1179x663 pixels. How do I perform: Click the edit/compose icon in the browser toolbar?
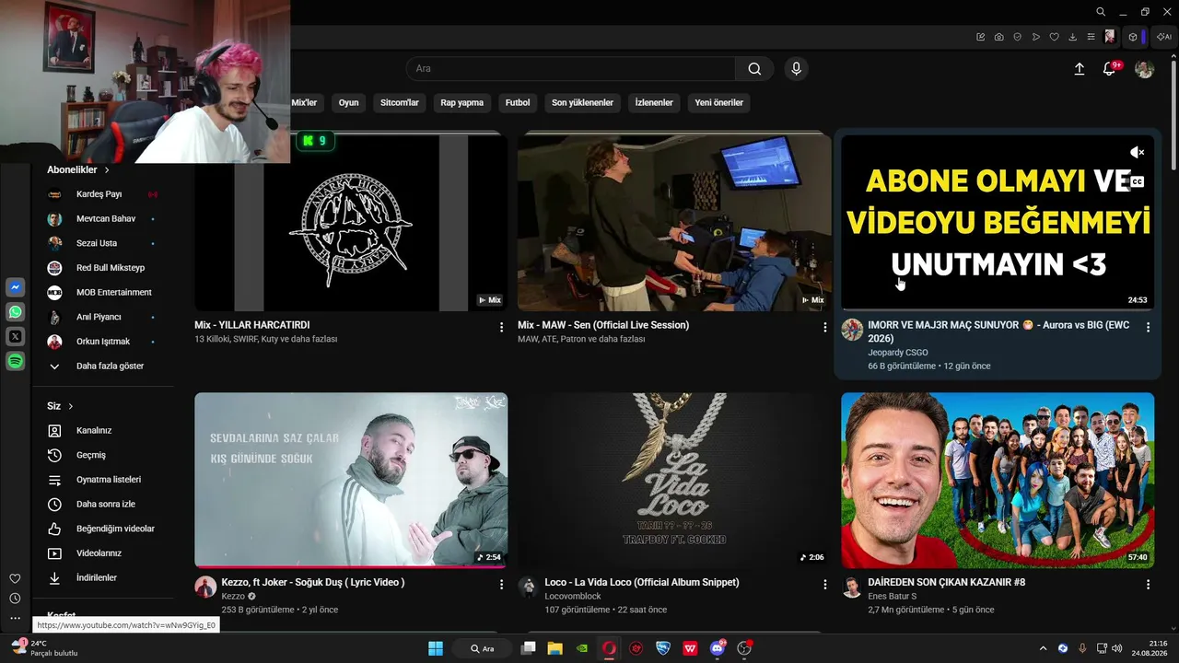pyautogui.click(x=981, y=37)
